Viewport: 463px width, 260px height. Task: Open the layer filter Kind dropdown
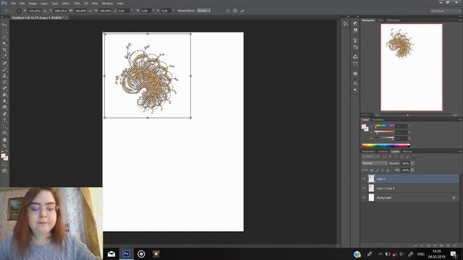(x=370, y=157)
